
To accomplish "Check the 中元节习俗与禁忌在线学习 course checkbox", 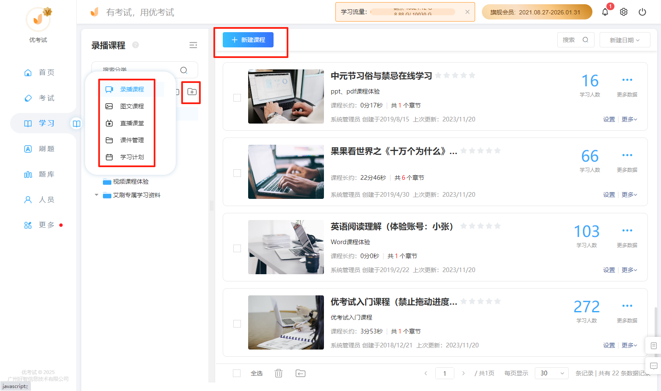I will pos(237,98).
